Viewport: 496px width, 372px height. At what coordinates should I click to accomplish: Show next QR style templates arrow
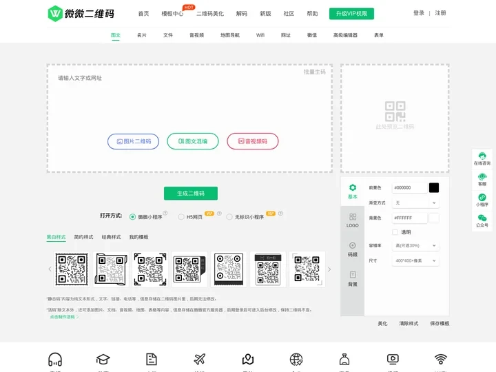click(329, 269)
